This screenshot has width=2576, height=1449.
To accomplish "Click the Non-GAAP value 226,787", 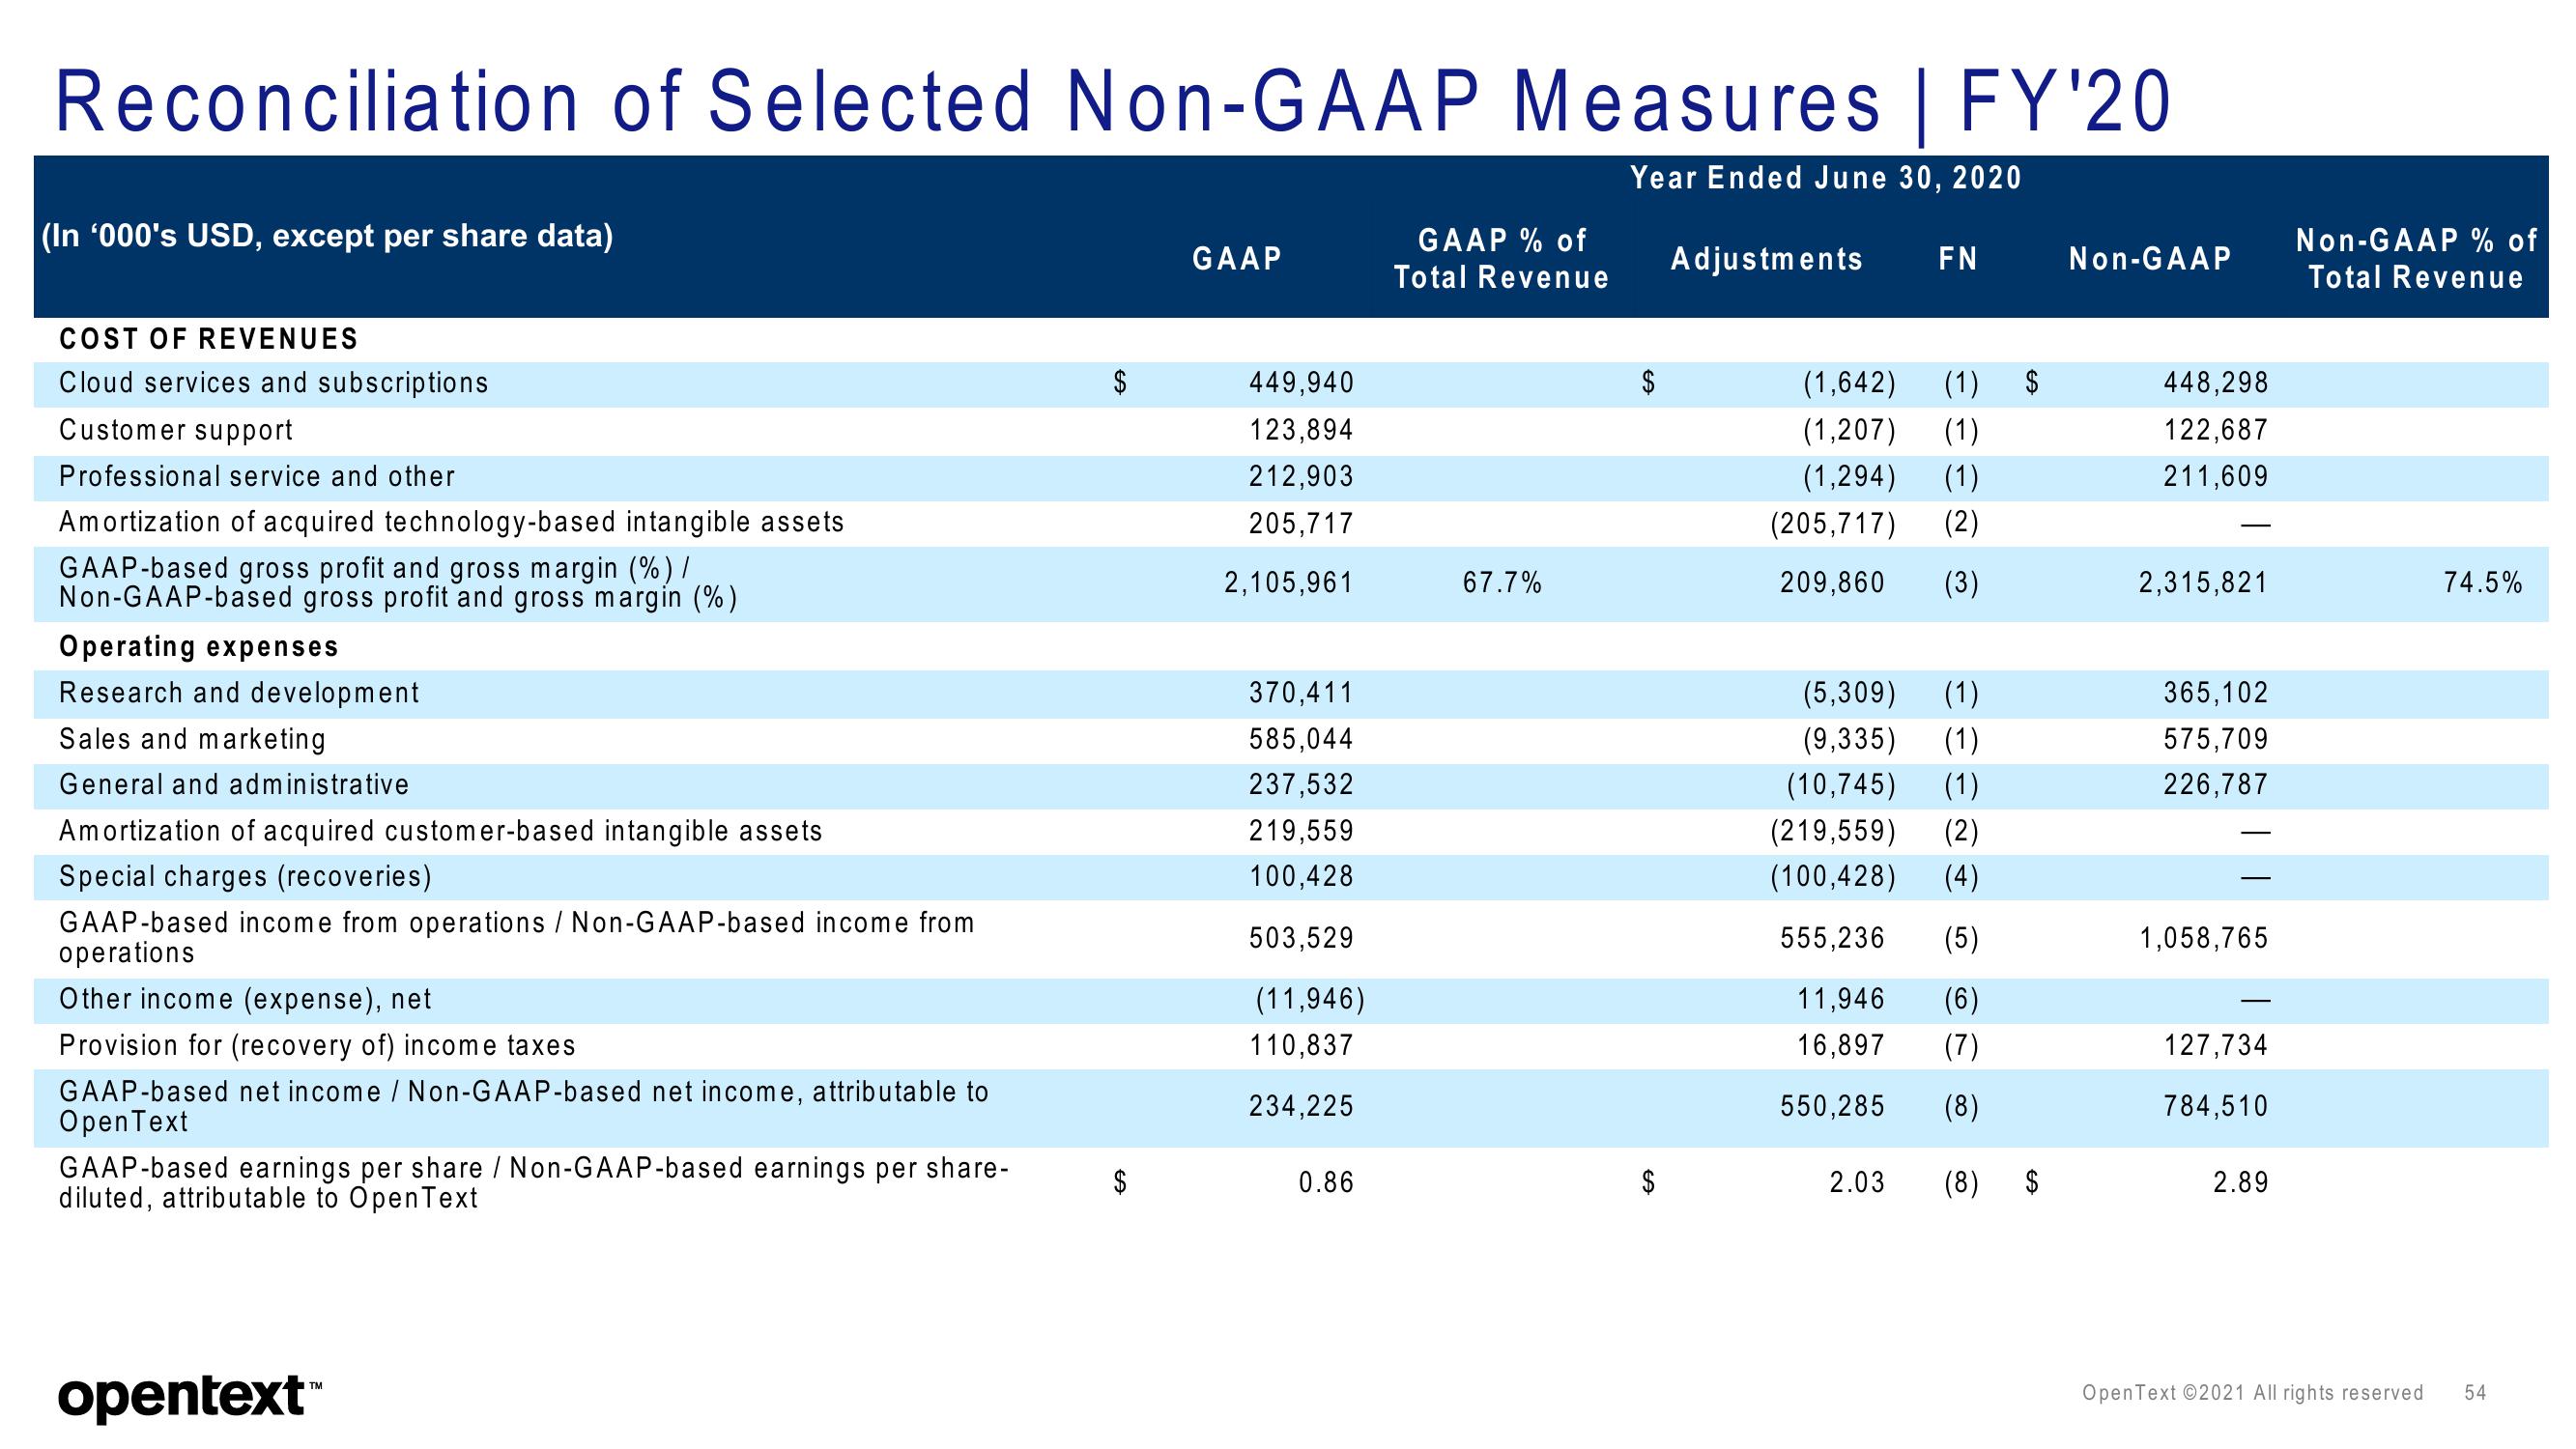I will [x=2216, y=784].
